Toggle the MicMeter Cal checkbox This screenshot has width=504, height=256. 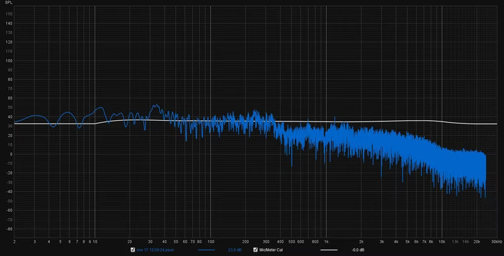[x=255, y=250]
